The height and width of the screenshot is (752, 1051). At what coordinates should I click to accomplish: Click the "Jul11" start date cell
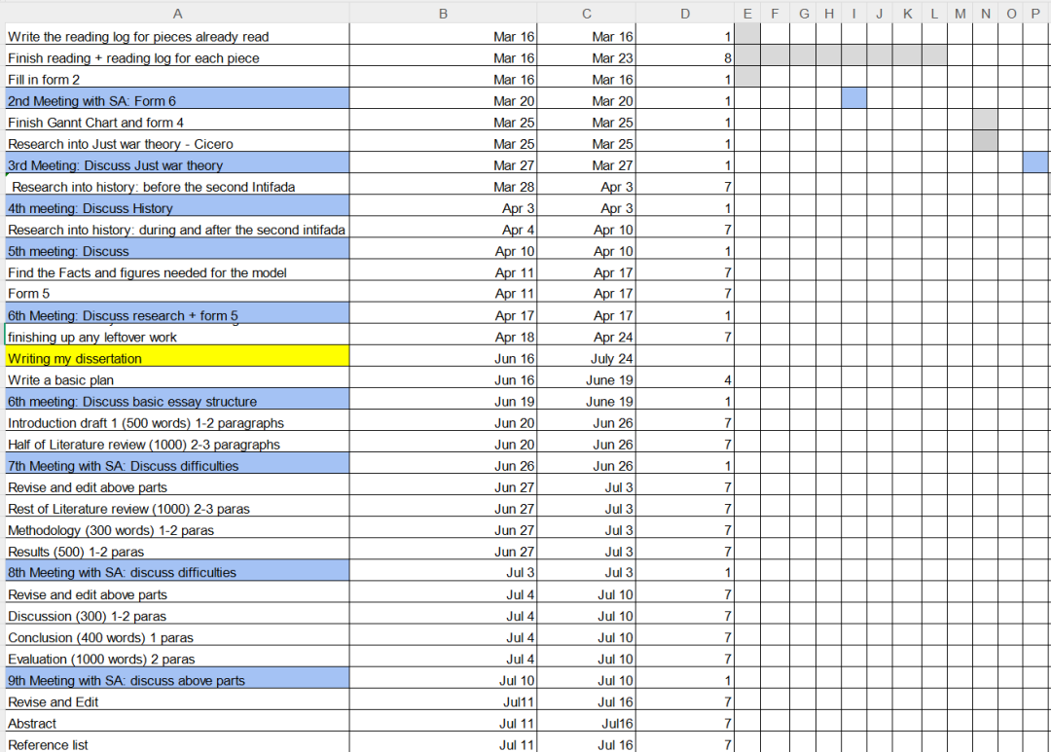(x=443, y=702)
